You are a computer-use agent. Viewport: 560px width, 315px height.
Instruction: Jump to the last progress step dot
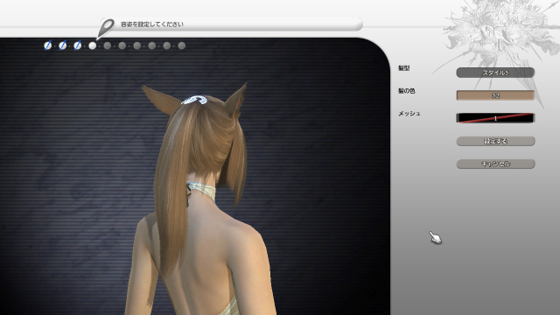pyautogui.click(x=182, y=45)
